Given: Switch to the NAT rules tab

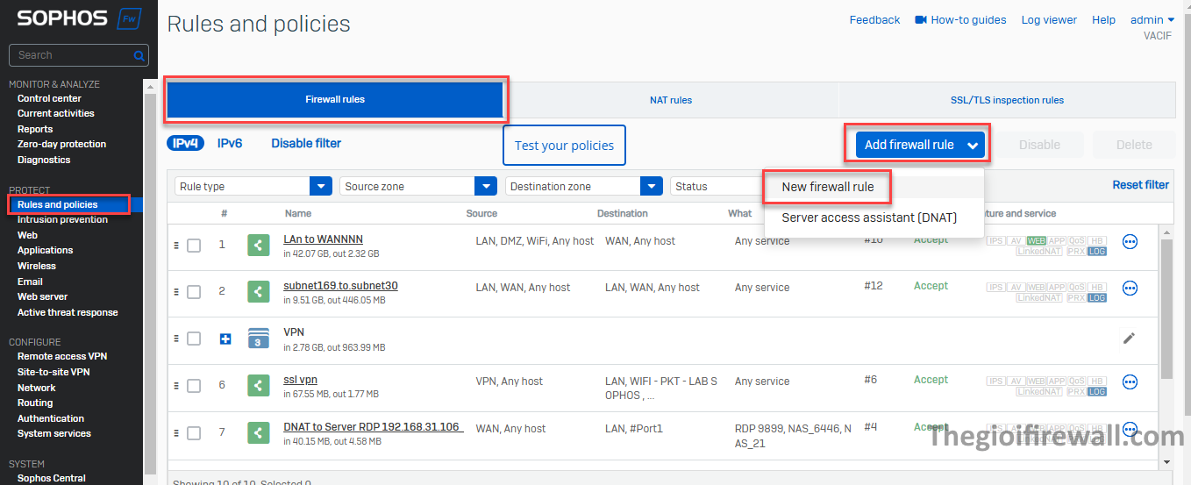Looking at the screenshot, I should [x=671, y=100].
